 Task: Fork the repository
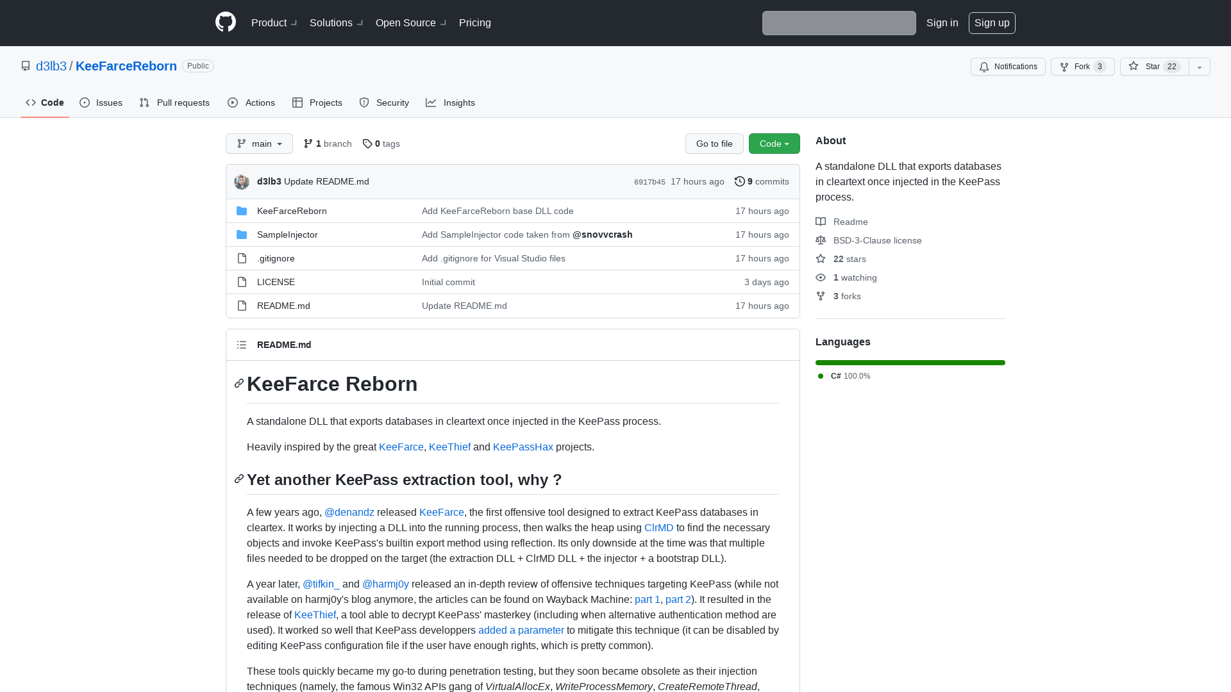pos(1082,67)
